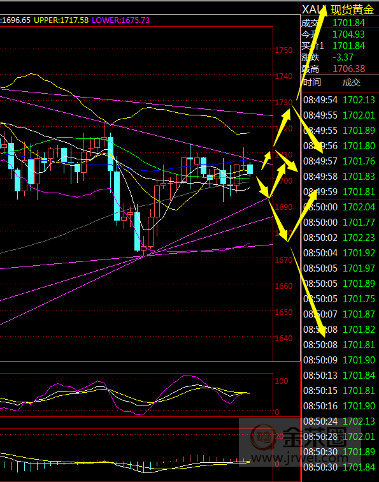
Task: Click the tick price 1701.97
Action: tap(359, 268)
